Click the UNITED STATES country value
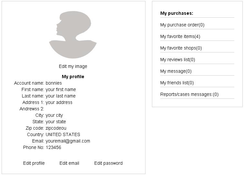 coord(63,134)
